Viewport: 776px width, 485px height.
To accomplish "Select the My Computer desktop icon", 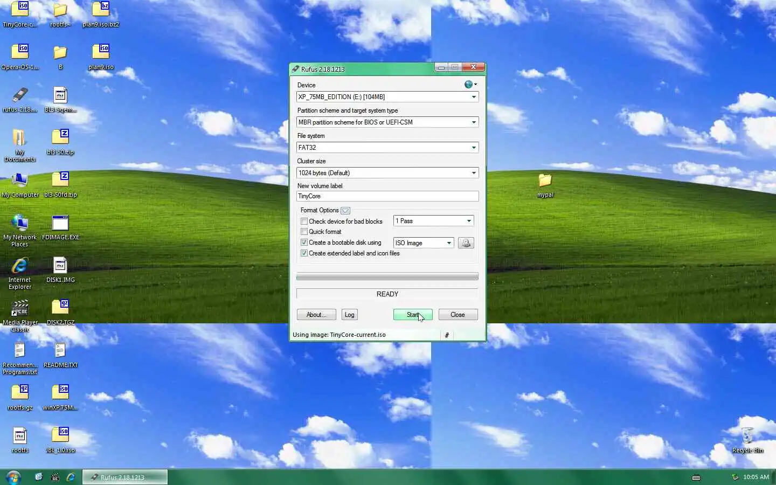I will (x=20, y=185).
